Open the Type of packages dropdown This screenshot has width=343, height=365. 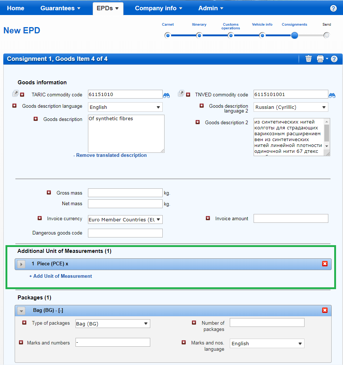113,324
